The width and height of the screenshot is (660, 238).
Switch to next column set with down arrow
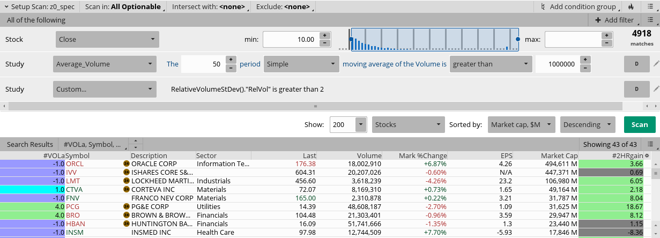click(136, 147)
